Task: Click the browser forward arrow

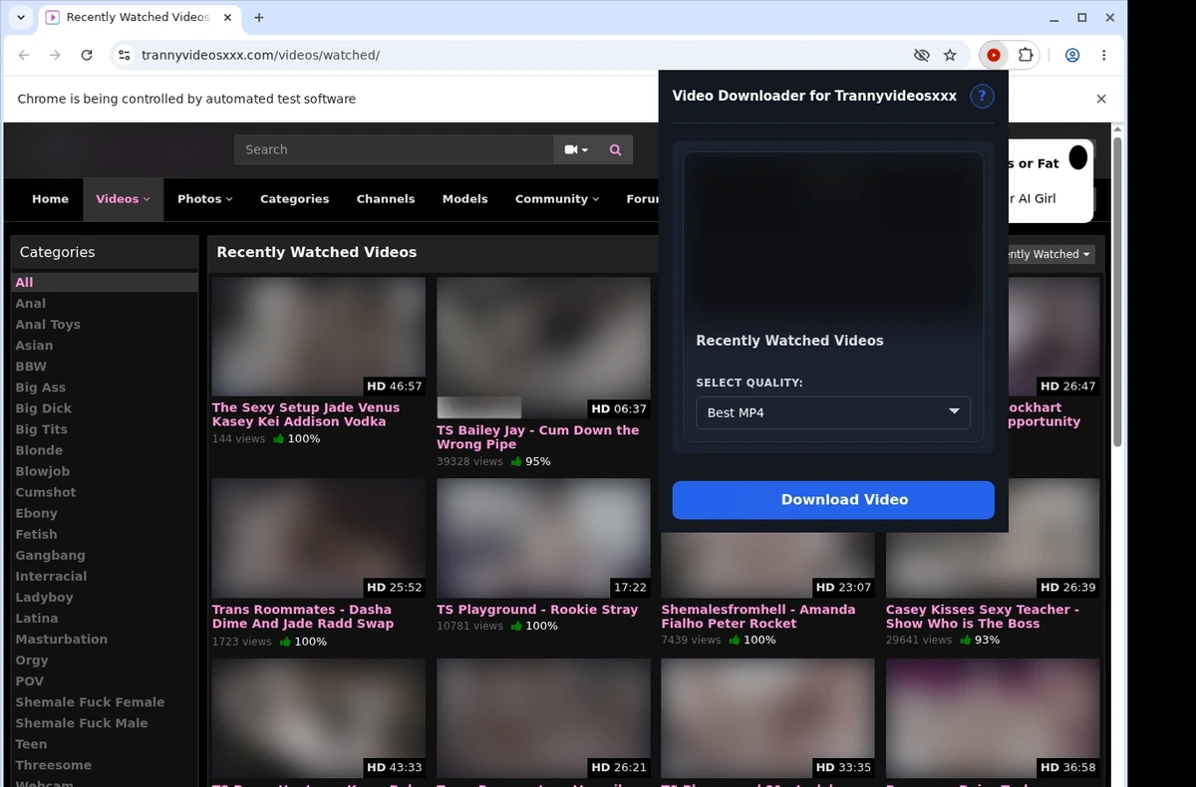Action: click(55, 56)
